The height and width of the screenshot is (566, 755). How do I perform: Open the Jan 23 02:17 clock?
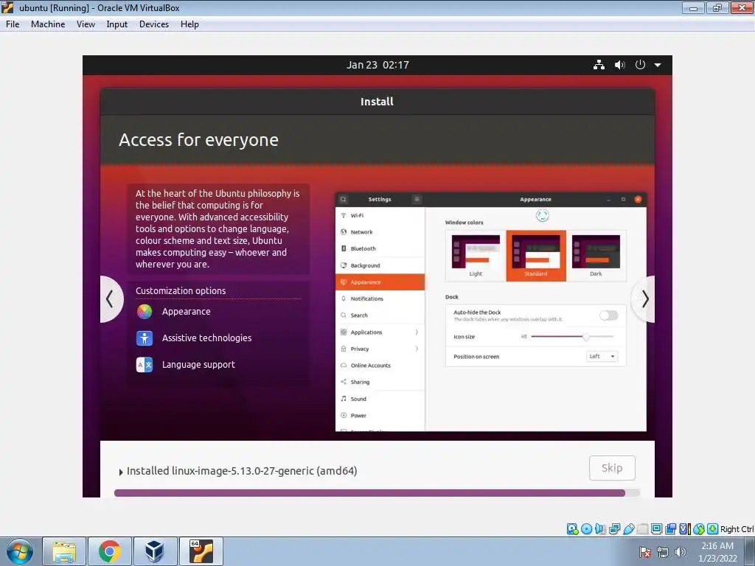pos(377,65)
